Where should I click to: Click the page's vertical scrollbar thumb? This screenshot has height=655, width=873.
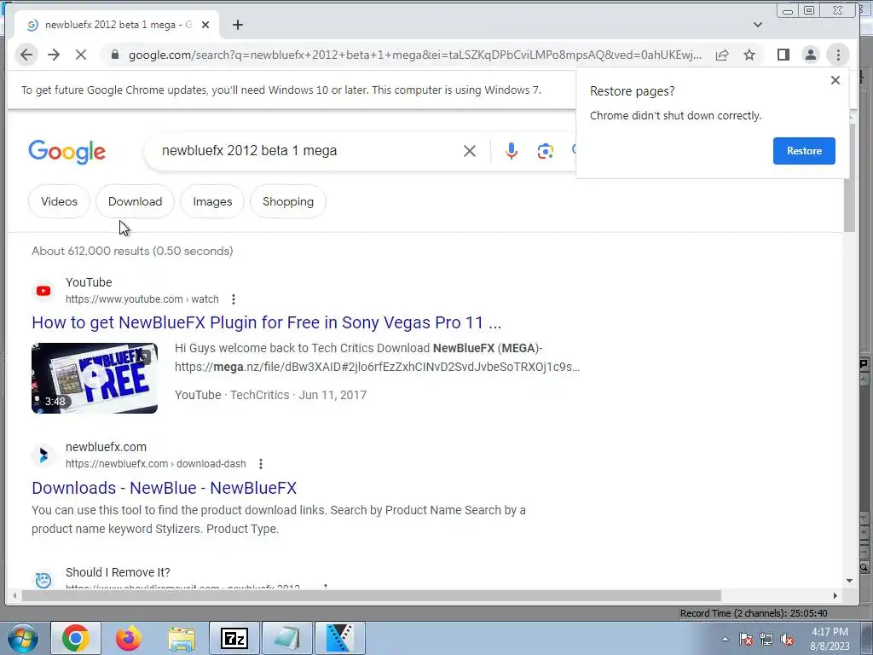(849, 177)
